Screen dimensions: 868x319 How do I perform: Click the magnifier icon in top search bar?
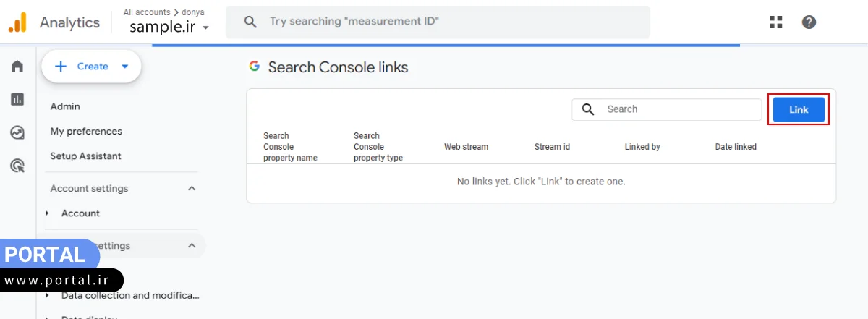[x=250, y=22]
